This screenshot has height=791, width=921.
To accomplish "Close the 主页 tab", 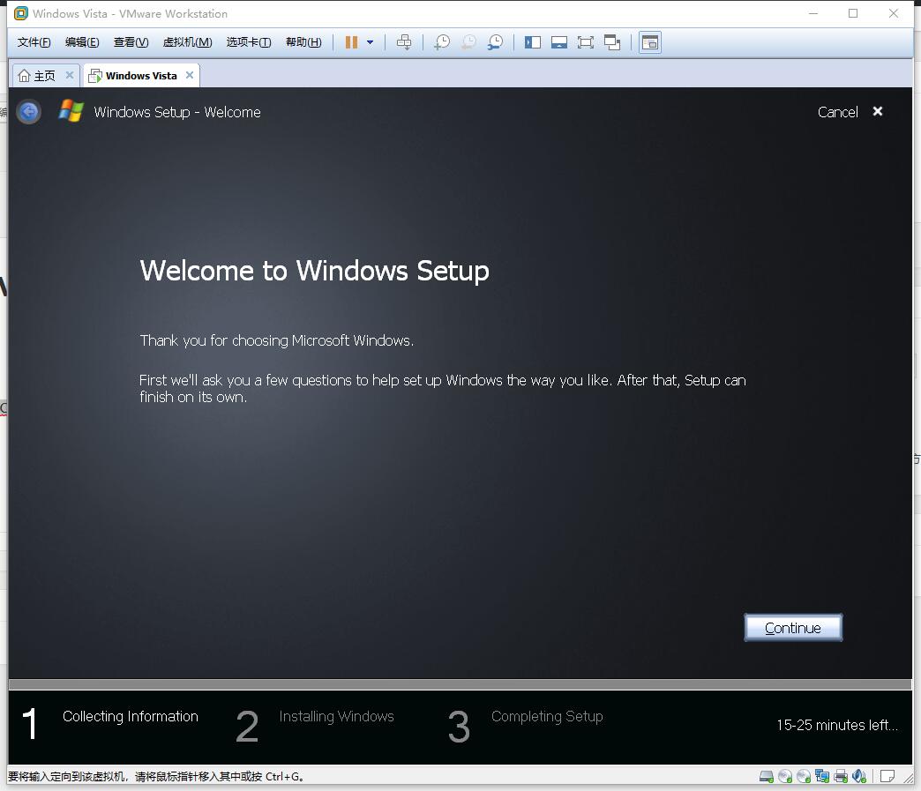I will coord(70,75).
